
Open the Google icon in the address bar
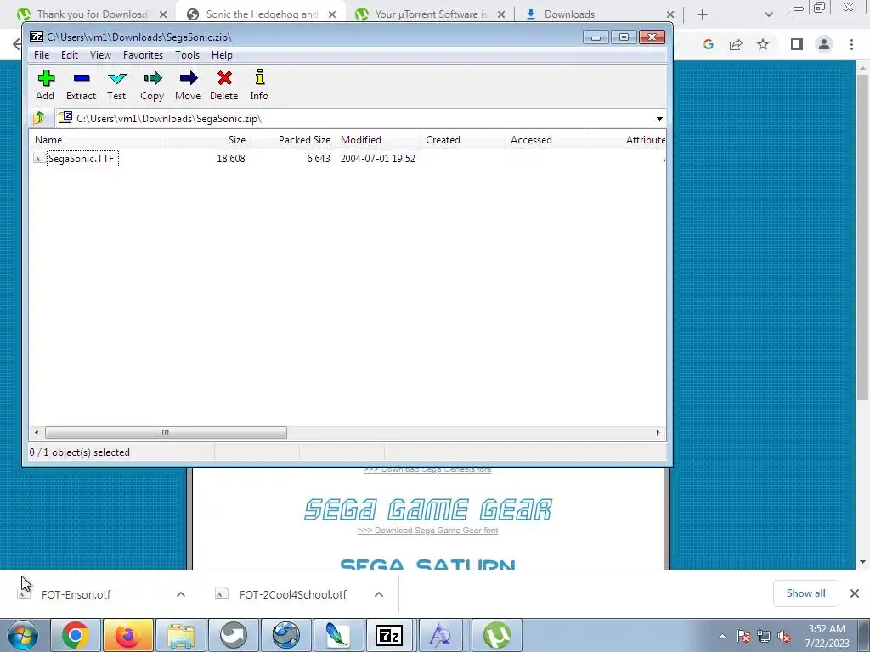coord(708,44)
